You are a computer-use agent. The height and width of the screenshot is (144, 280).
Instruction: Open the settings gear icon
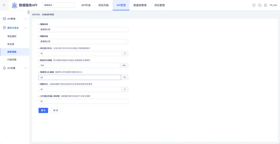(x=265, y=5)
